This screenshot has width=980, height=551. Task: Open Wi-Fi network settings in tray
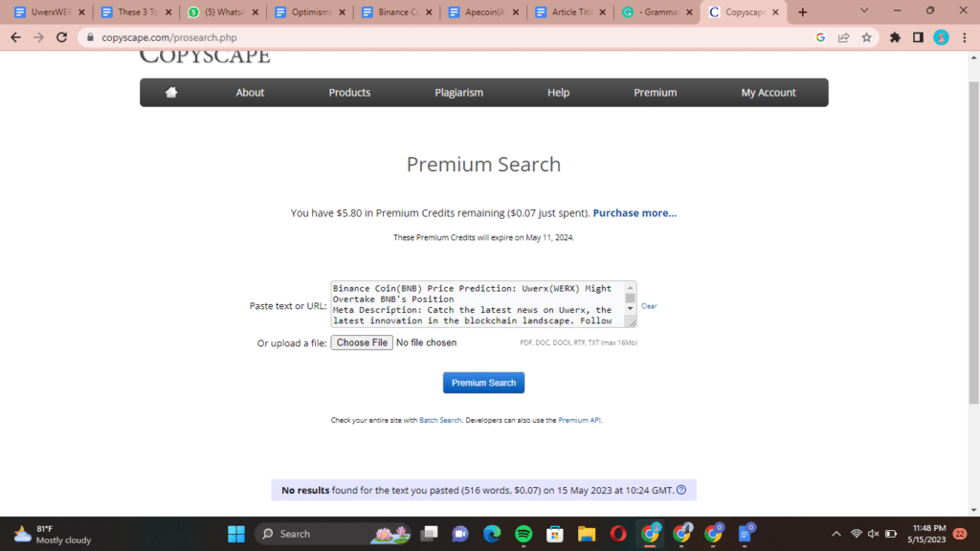(x=857, y=534)
